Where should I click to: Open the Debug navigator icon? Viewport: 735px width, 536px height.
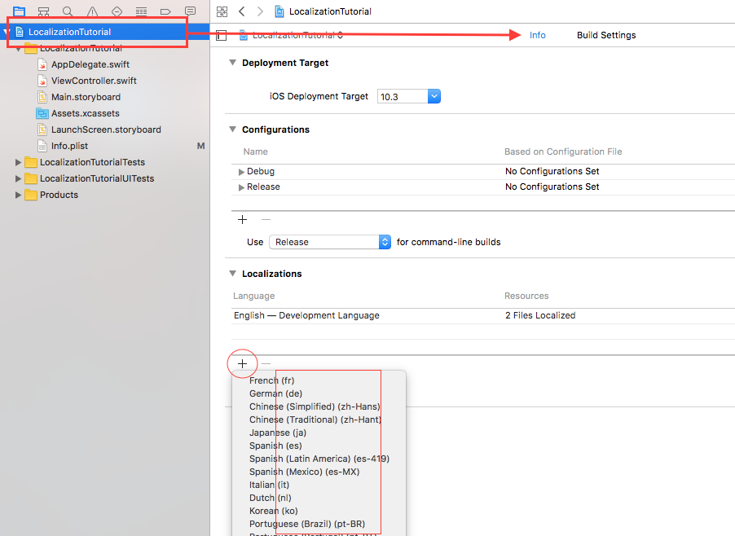[x=141, y=11]
